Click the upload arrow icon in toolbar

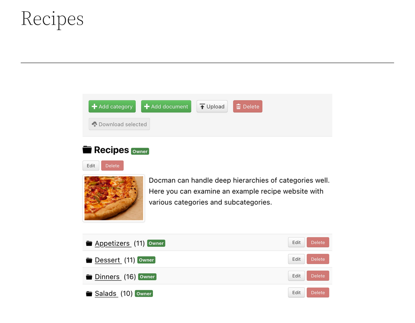point(202,106)
